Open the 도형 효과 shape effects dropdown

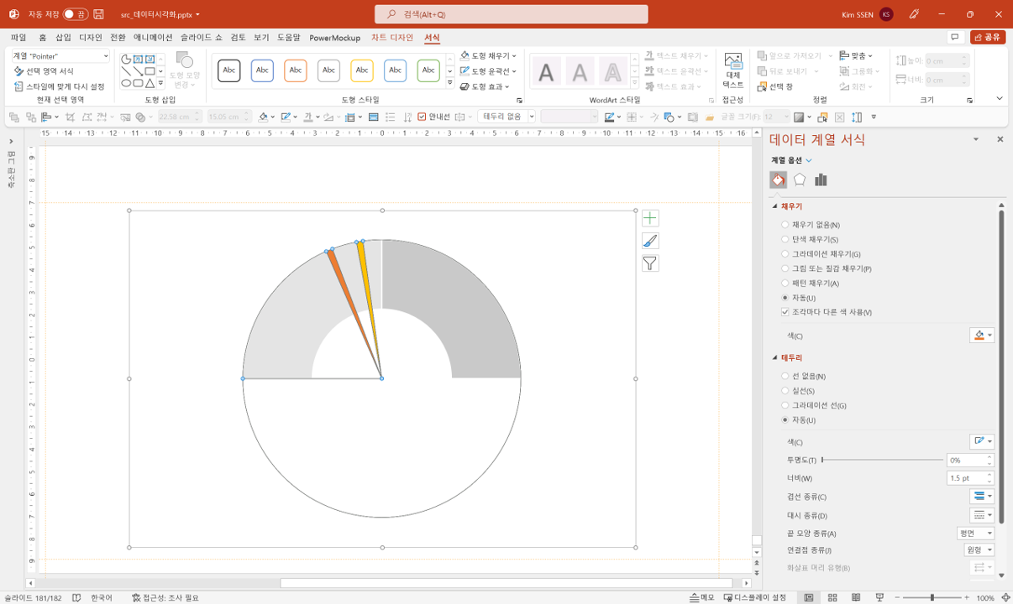tap(485, 86)
